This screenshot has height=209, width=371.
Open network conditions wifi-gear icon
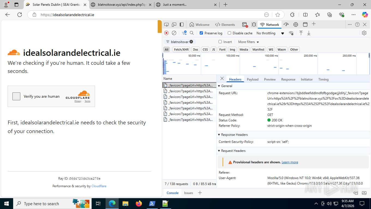tap(291, 33)
